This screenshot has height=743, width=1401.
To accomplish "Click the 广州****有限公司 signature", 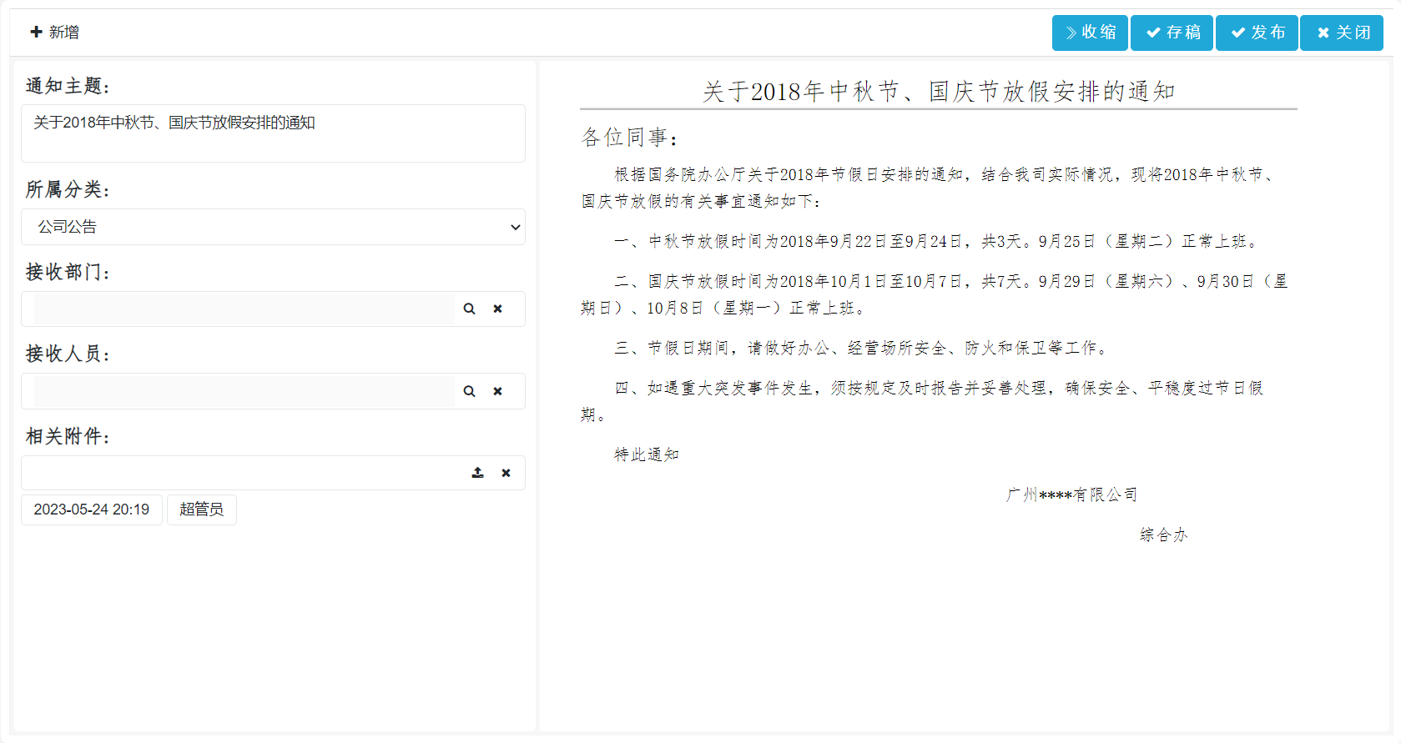I will click(x=1071, y=494).
